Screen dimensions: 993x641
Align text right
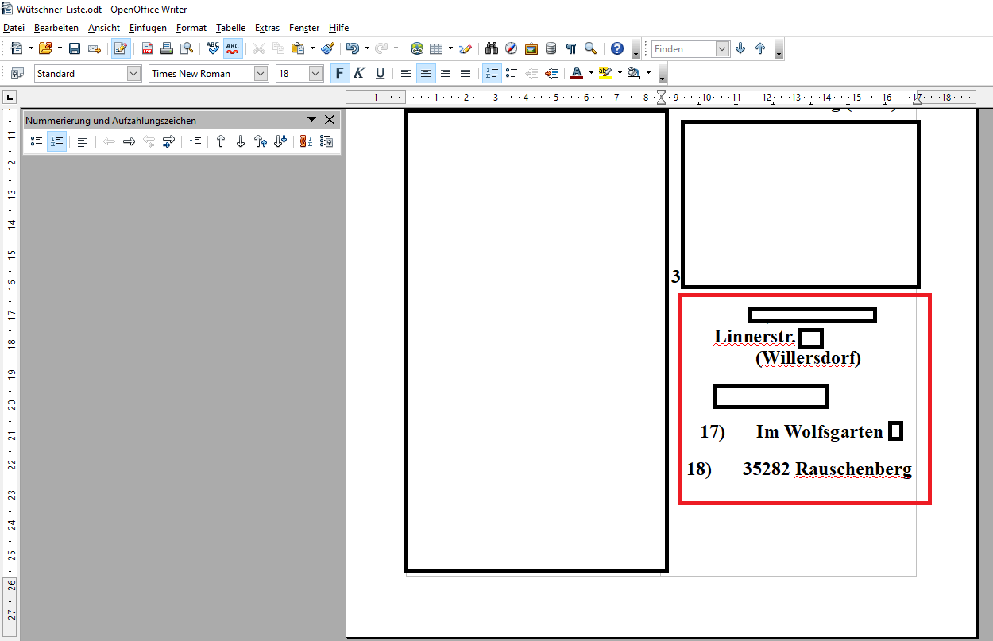(446, 73)
